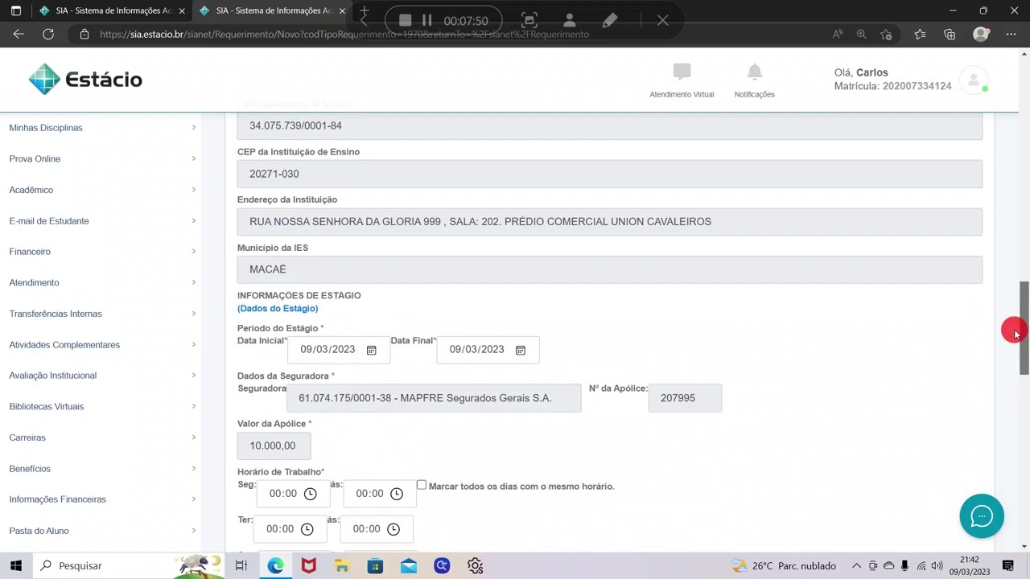Click the page vertical scrollbar thumb
Screen dimensions: 1030x579
(1024, 328)
